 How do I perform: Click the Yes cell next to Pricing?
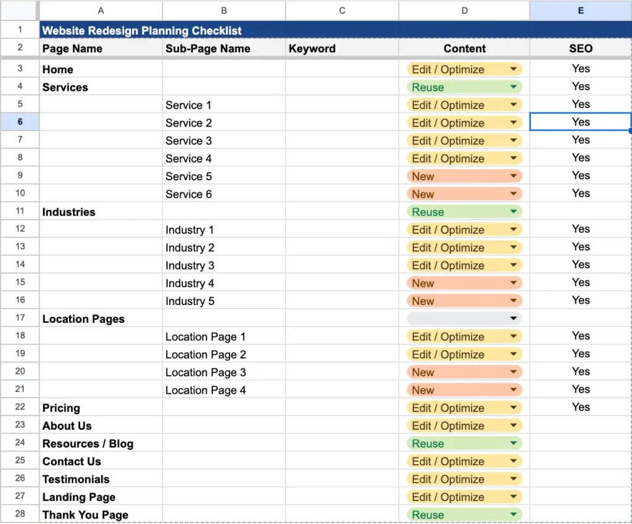[x=580, y=407]
